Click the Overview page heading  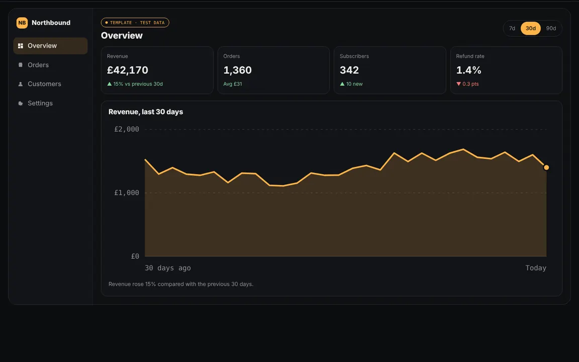tap(122, 36)
